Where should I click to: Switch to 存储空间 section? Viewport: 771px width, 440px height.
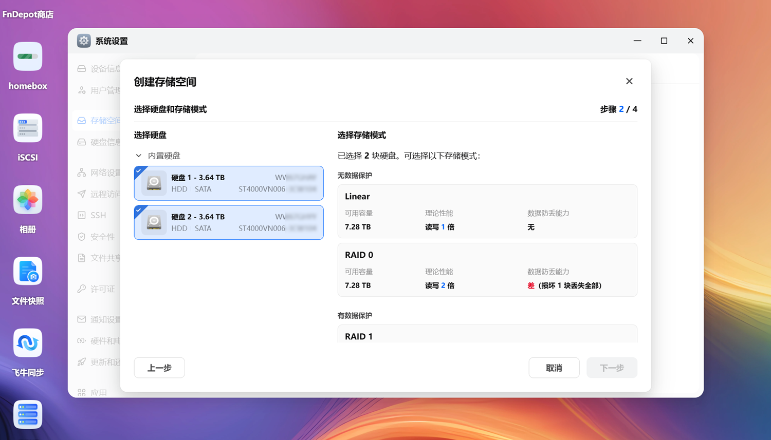[105, 121]
